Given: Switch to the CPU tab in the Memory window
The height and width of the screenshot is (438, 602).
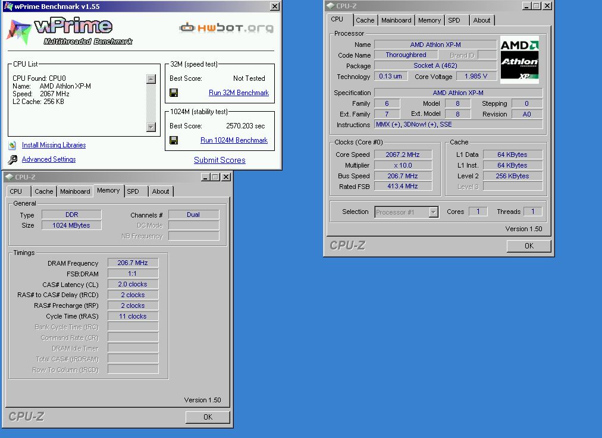Looking at the screenshot, I should tap(15, 191).
